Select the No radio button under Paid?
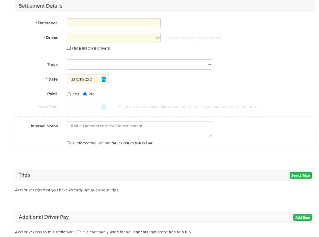Viewport: 319px width, 237px height. [x=84, y=94]
